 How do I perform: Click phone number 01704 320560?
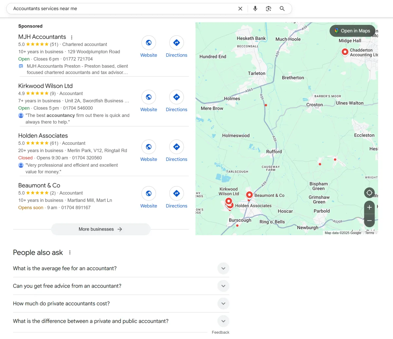tap(87, 158)
